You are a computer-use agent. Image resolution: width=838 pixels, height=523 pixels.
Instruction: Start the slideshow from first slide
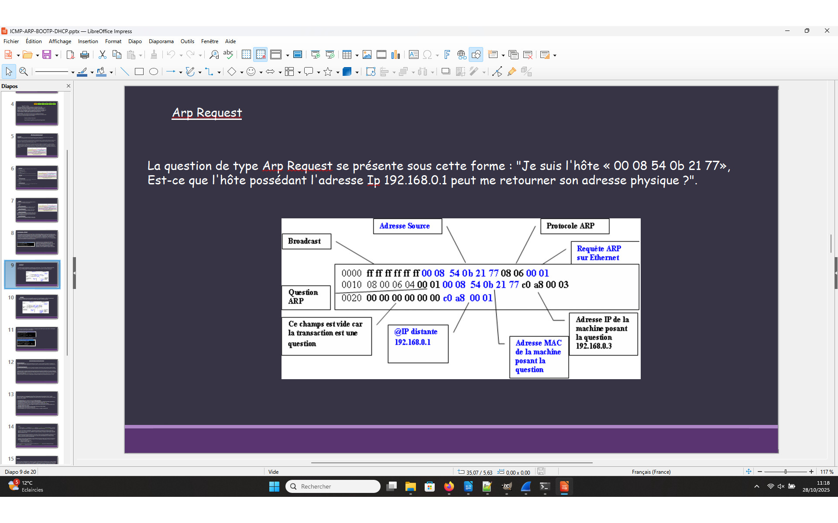tap(316, 54)
